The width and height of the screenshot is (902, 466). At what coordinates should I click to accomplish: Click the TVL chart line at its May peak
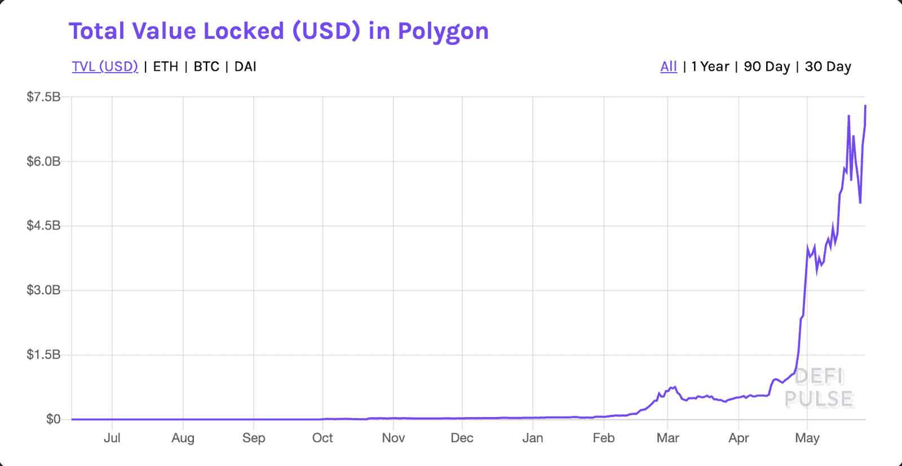point(866,107)
